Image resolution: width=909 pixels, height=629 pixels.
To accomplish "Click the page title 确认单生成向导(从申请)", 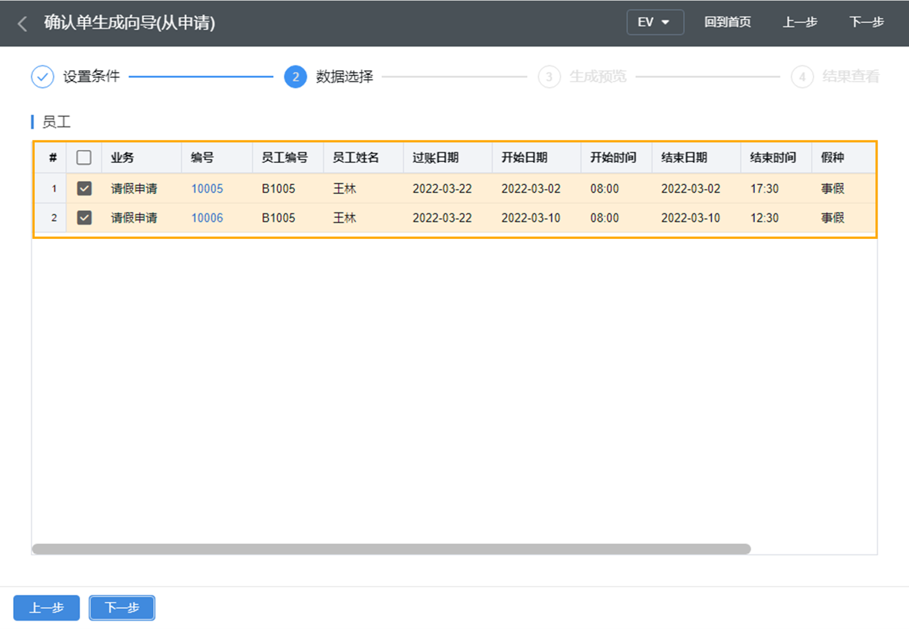I will point(130,23).
